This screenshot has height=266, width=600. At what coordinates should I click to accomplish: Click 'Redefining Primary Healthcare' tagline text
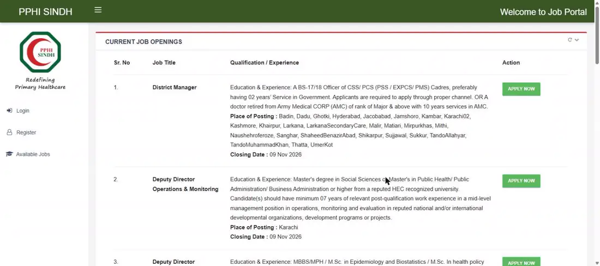[x=40, y=83]
